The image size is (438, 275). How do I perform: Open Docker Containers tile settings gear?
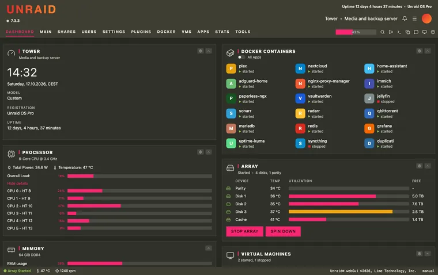[x=420, y=51]
